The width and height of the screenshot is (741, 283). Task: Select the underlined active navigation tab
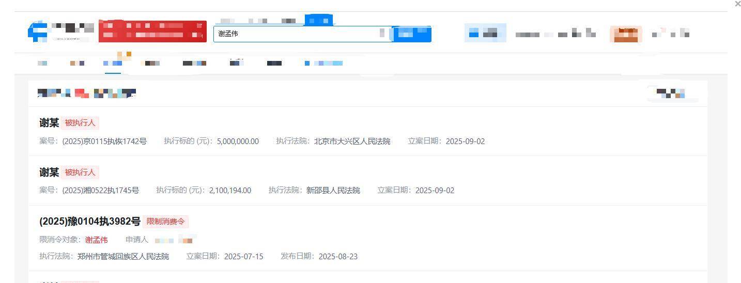click(113, 64)
